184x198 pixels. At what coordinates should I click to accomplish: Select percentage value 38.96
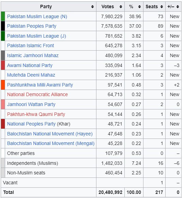pyautogui.click(x=135, y=16)
